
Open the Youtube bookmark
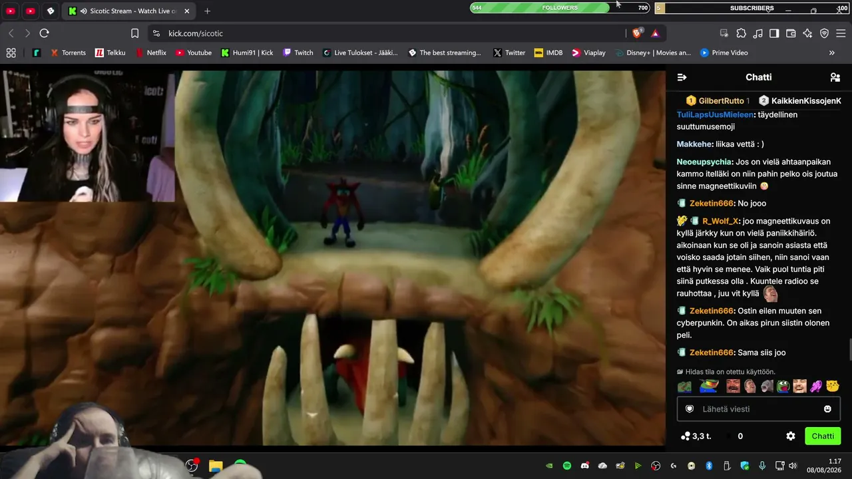194,53
